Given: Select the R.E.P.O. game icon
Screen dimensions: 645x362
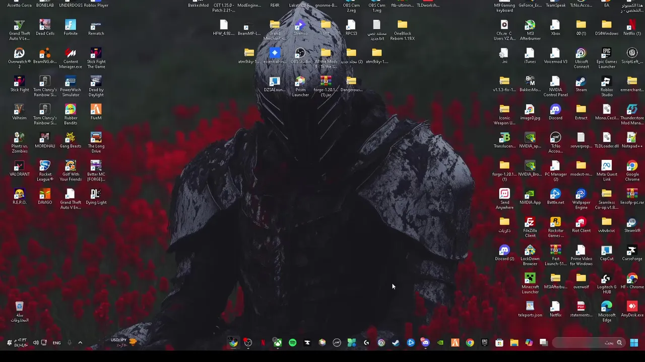Looking at the screenshot, I should (x=19, y=197).
